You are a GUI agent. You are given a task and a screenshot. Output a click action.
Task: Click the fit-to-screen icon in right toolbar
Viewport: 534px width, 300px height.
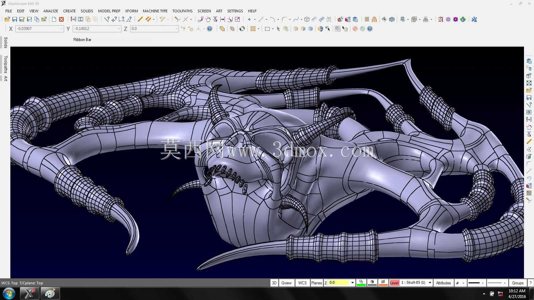[x=529, y=83]
